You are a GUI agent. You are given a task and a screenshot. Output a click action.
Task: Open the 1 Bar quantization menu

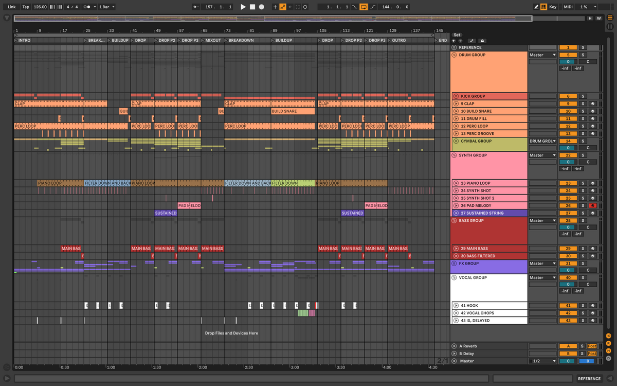point(106,7)
